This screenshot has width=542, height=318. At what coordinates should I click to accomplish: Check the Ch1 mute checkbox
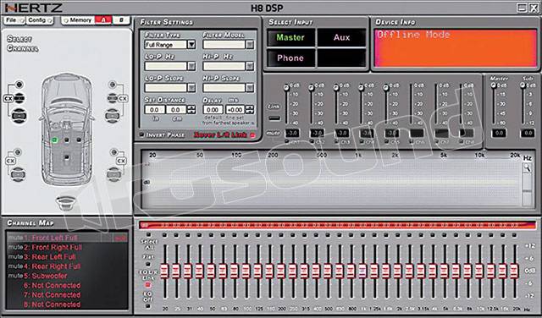click(286, 141)
